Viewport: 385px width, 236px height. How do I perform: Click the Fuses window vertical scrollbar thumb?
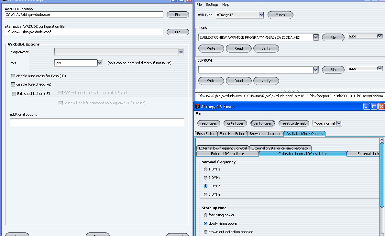pos(382,175)
